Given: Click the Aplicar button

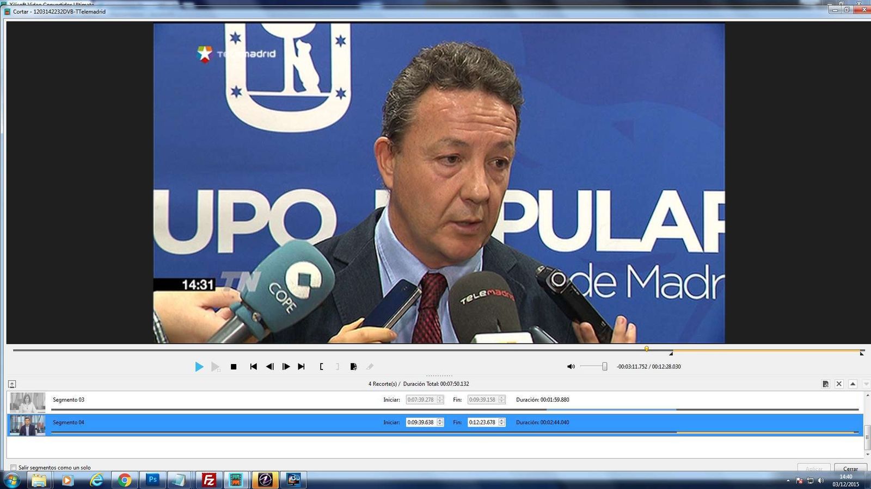Looking at the screenshot, I should click(814, 468).
